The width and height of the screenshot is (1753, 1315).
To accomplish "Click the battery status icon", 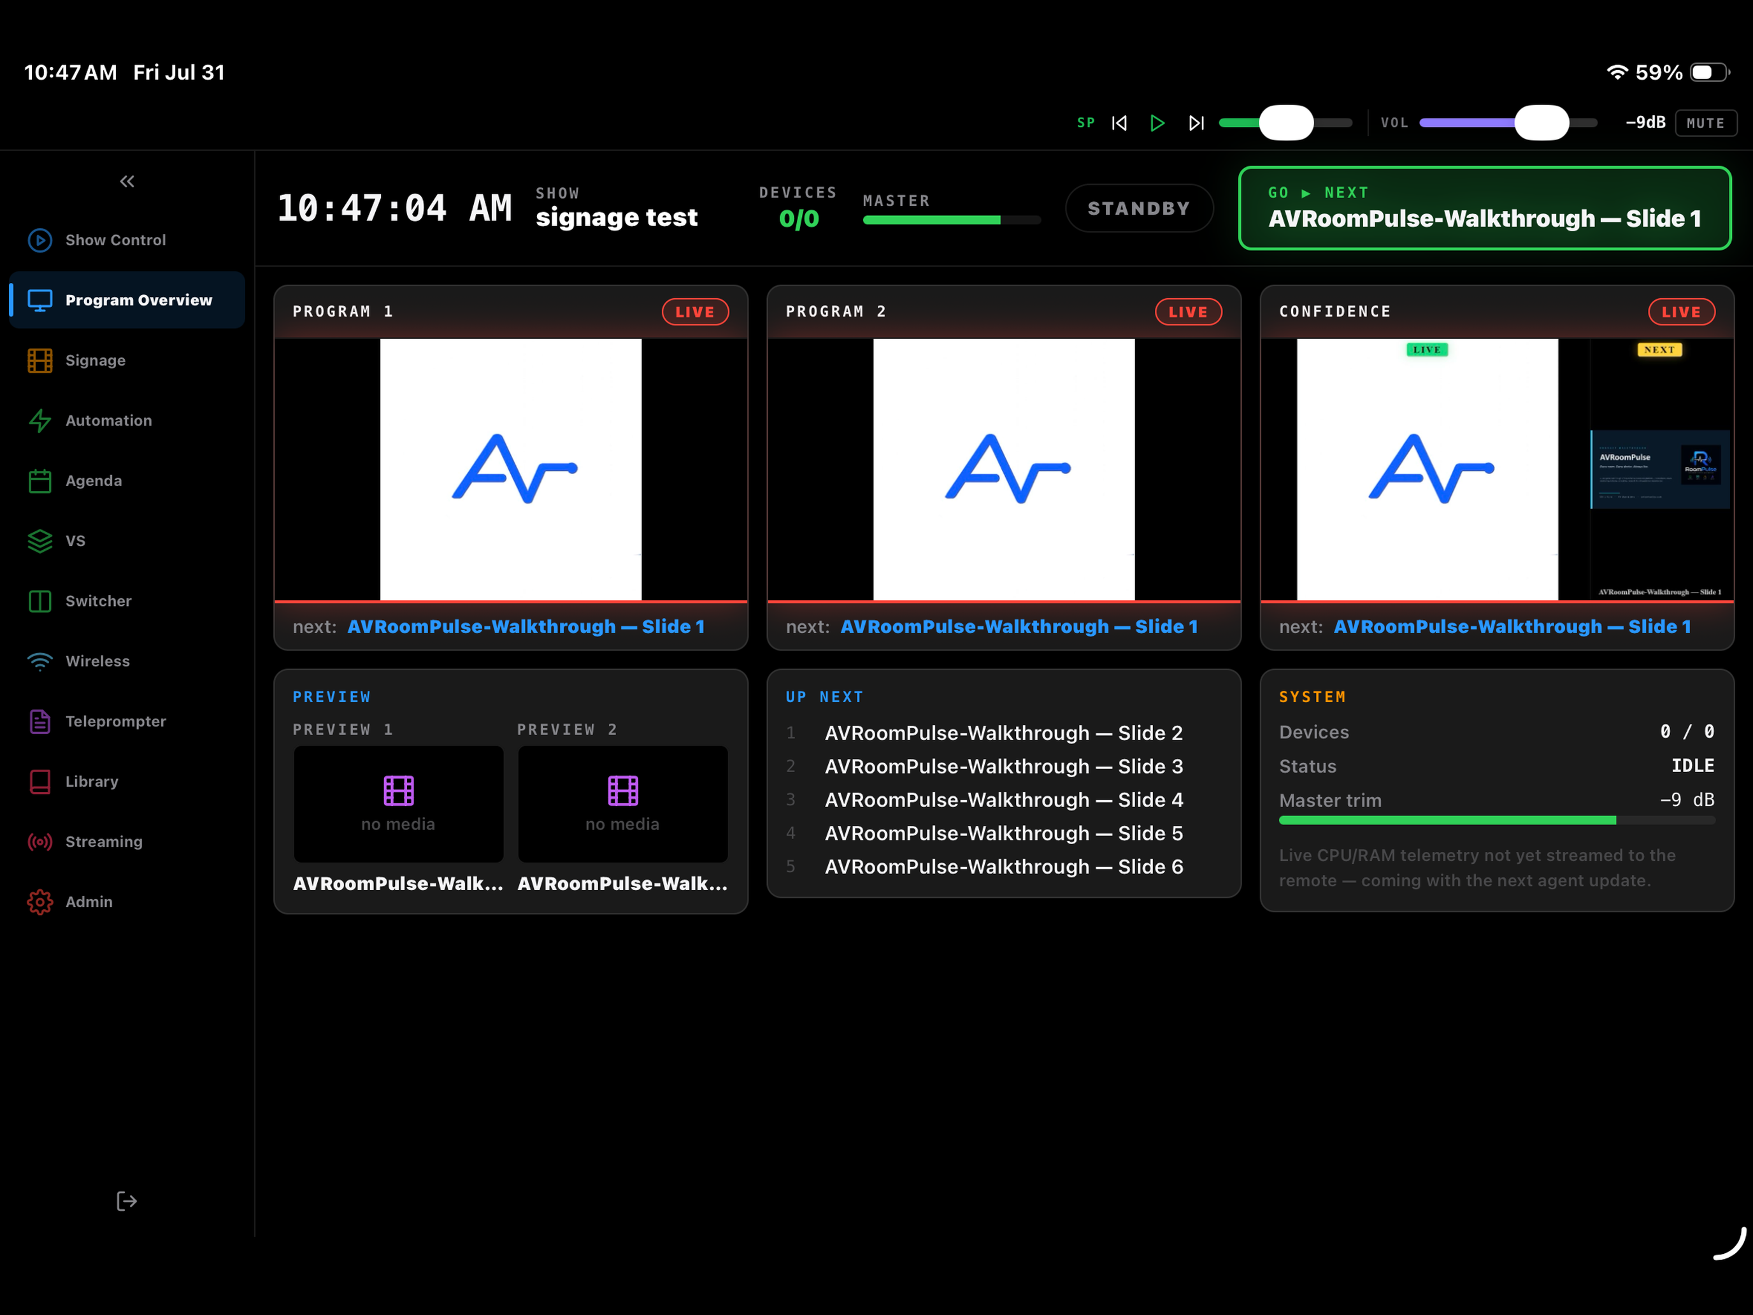I will click(x=1710, y=72).
